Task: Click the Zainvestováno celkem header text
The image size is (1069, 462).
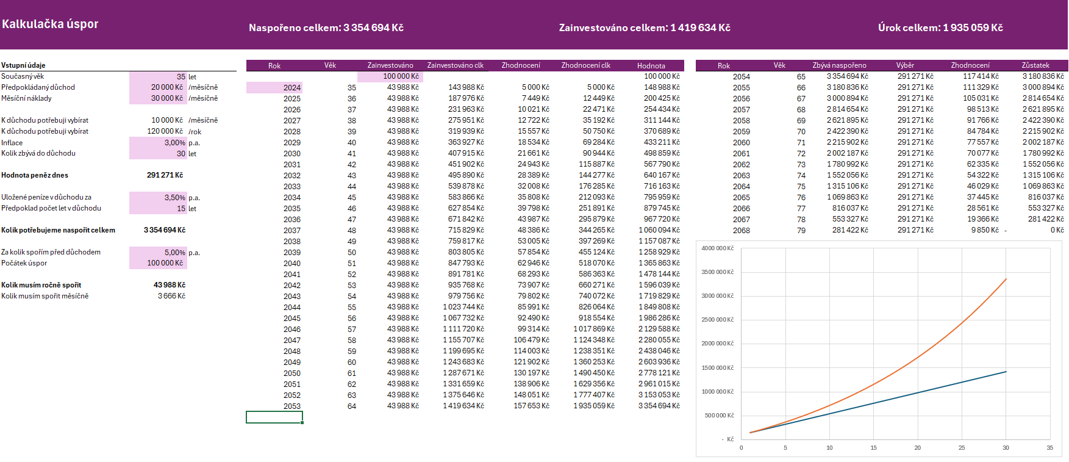Action: (x=645, y=27)
